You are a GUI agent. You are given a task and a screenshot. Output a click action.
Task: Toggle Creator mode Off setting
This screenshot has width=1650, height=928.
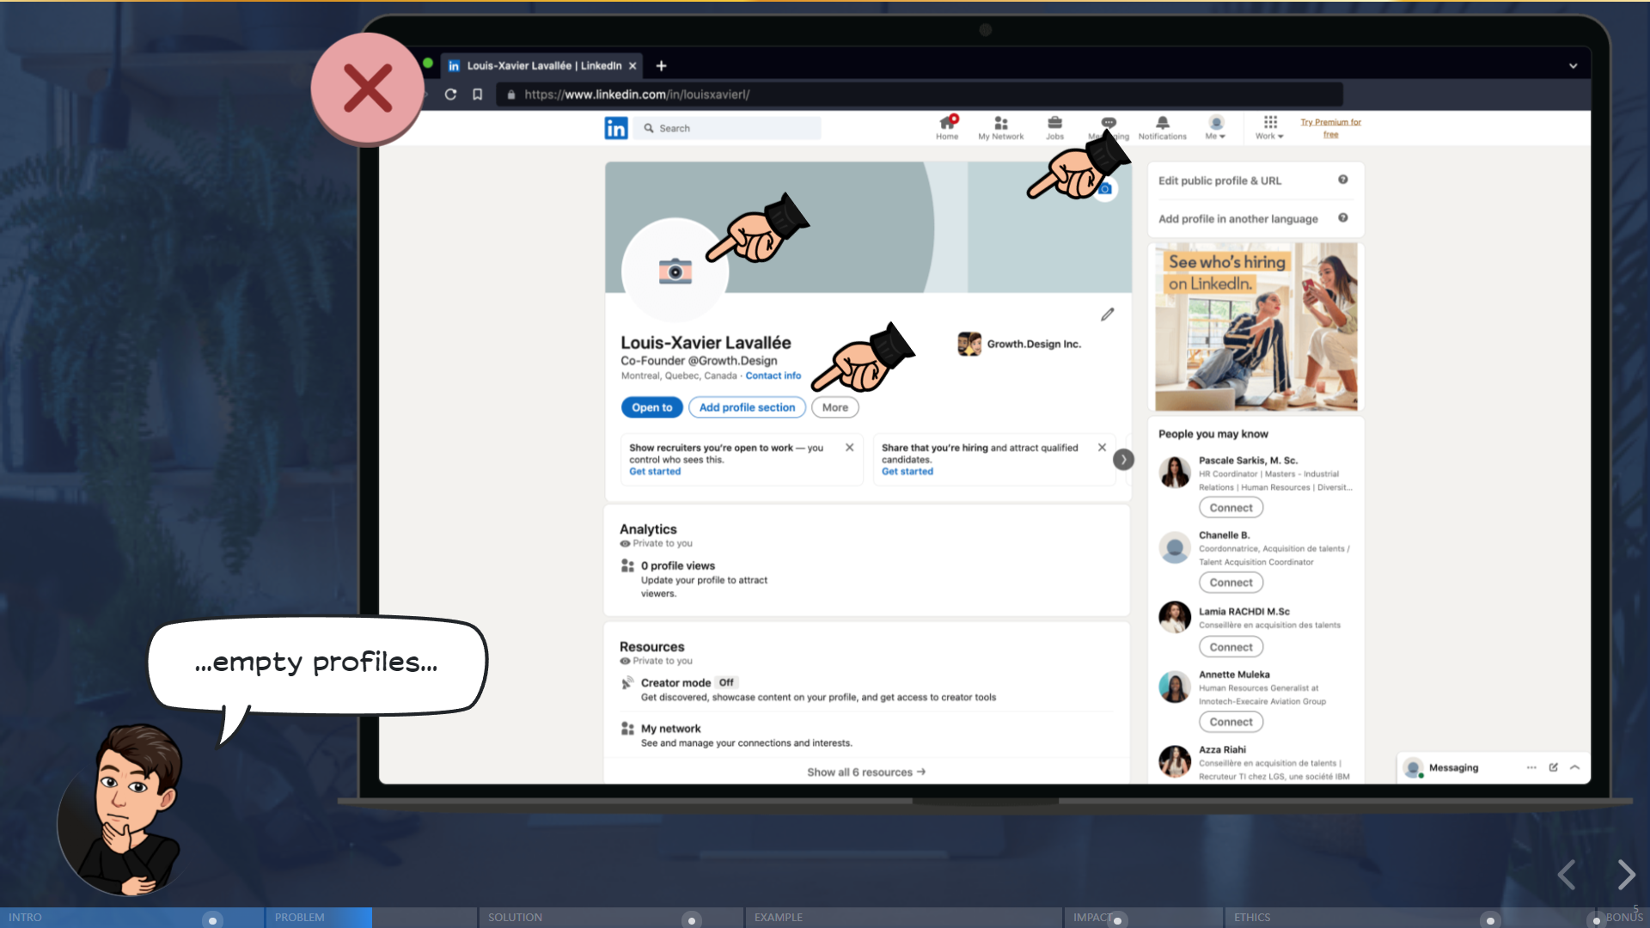[726, 682]
